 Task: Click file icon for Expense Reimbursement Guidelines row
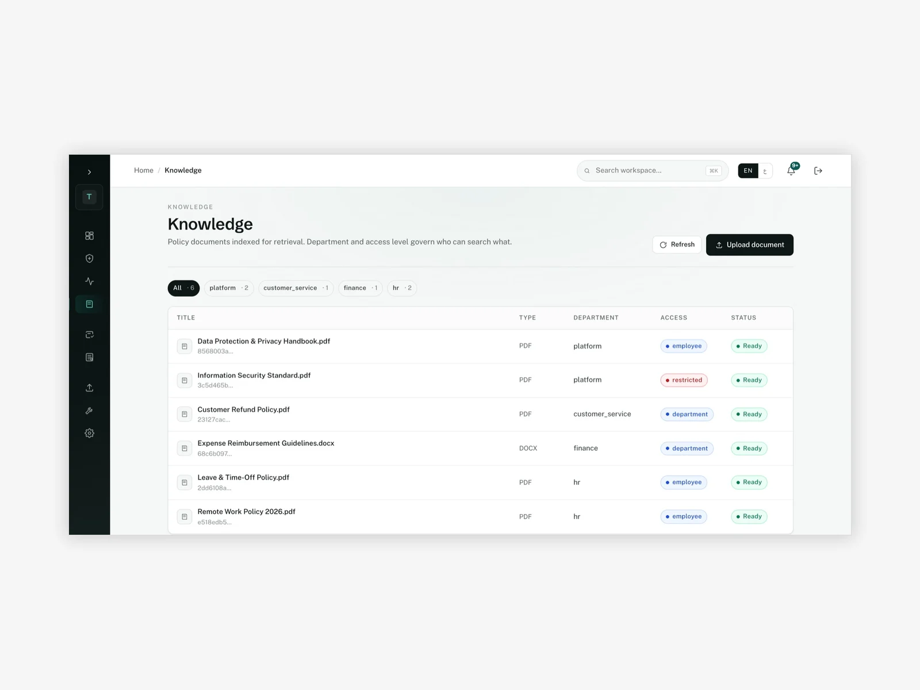pyautogui.click(x=184, y=448)
